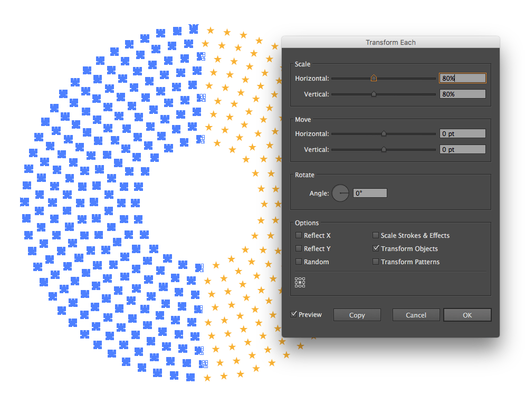The image size is (525, 405).
Task: Click the vertical scale slider handle
Action: click(375, 94)
